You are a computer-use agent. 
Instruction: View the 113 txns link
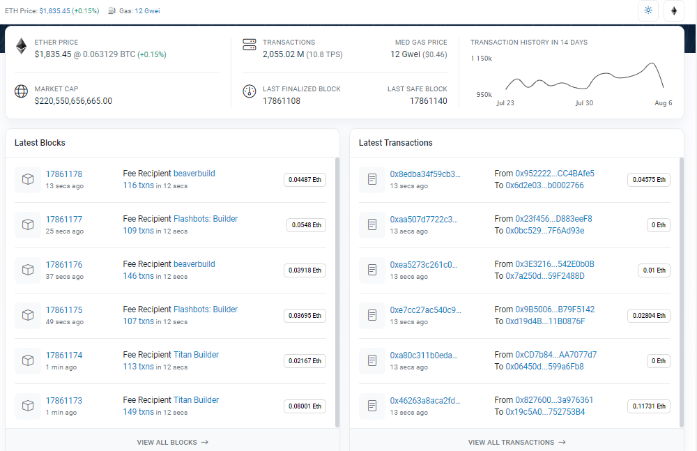click(x=138, y=367)
